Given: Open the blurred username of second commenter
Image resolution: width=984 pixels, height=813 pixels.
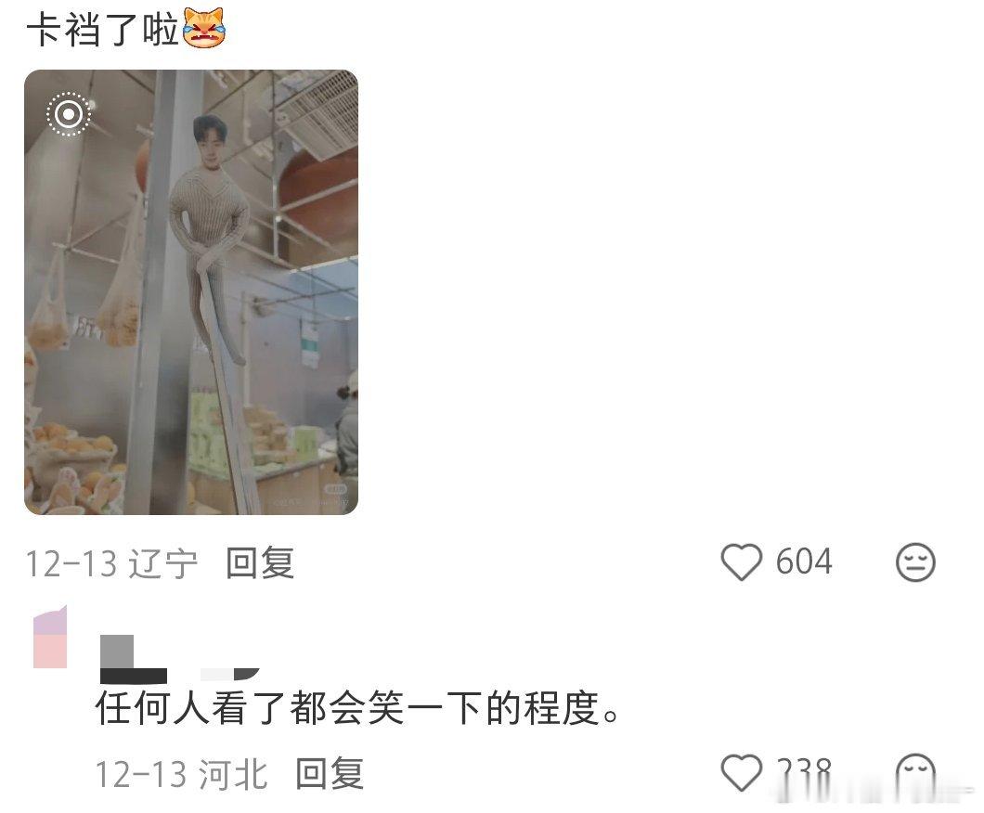Looking at the screenshot, I should [179, 659].
